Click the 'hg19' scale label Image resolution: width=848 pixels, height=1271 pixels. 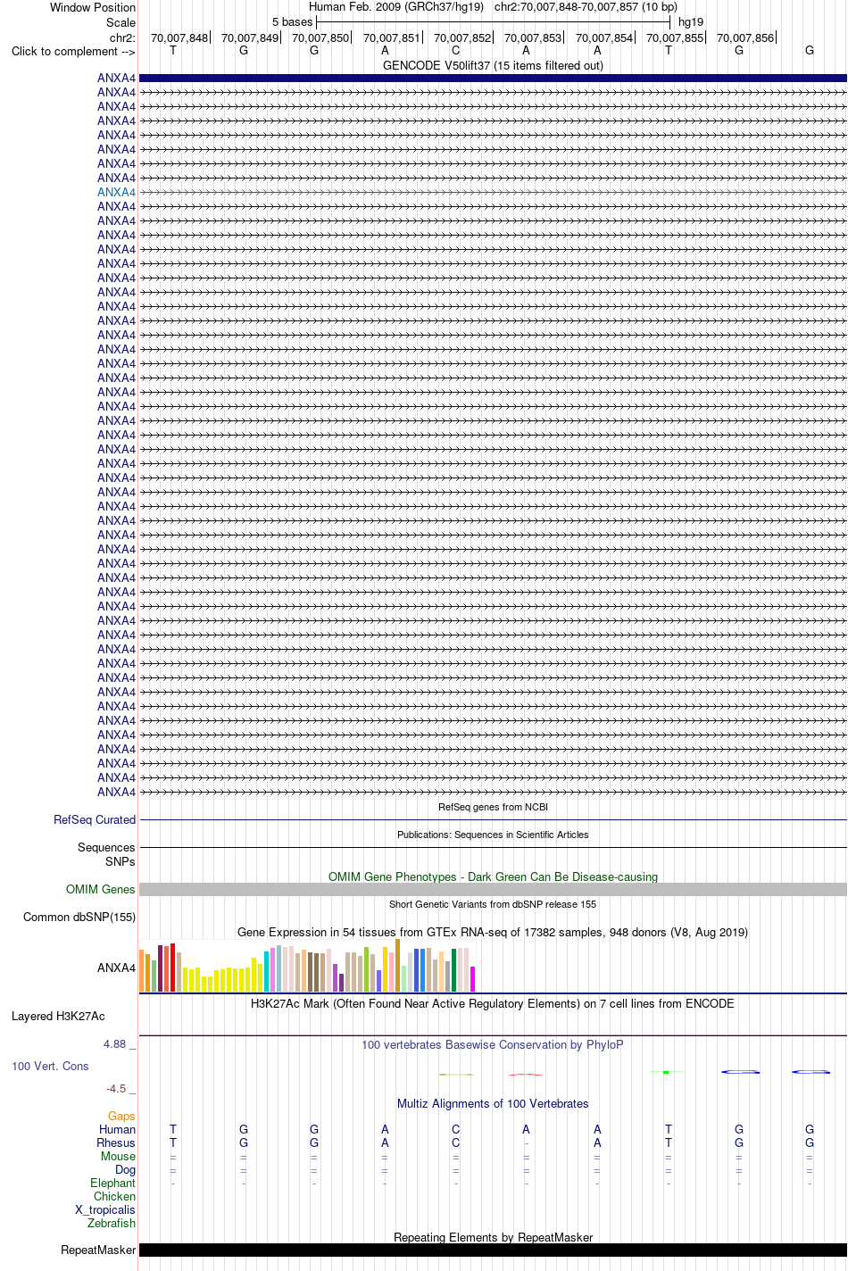pyautogui.click(x=691, y=21)
